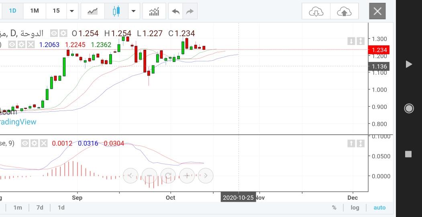Remove the MACD indicator with its X
Image resolution: width=422 pixels, height=217 pixels.
44,143
